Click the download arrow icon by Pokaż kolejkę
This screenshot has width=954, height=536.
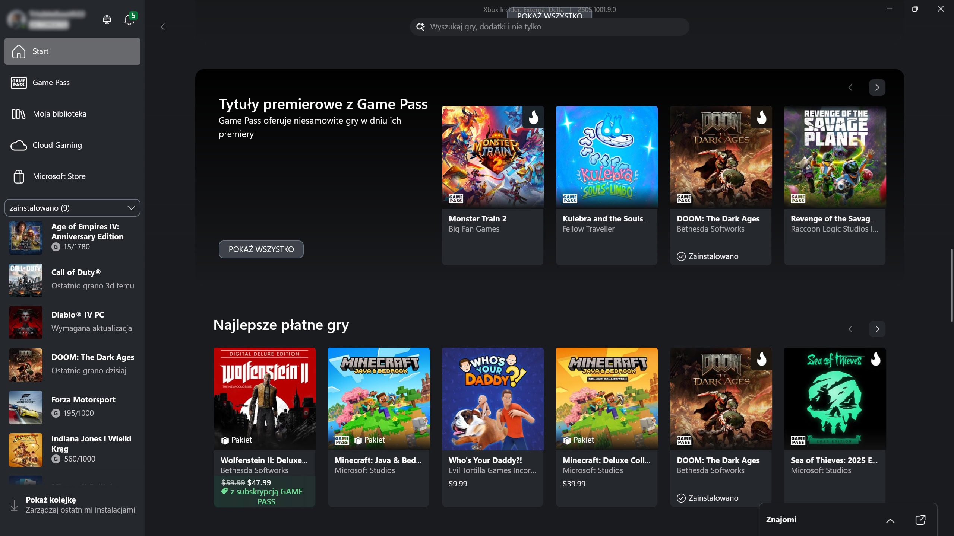tap(14, 505)
